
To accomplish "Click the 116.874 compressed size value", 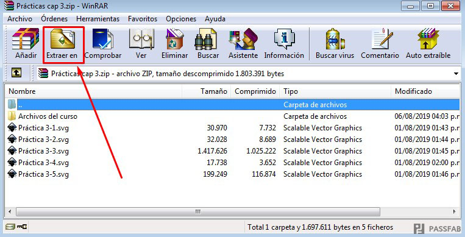I will click(264, 174).
